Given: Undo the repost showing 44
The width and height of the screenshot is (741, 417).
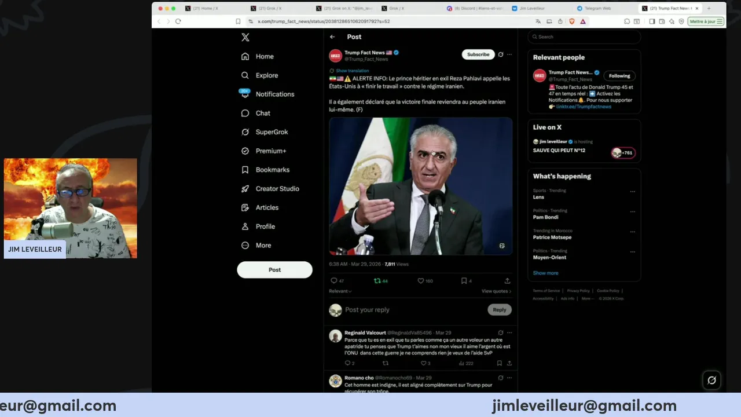Looking at the screenshot, I should (x=381, y=281).
